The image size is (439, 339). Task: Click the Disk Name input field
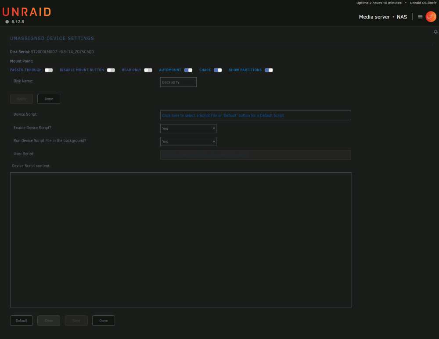pos(178,82)
